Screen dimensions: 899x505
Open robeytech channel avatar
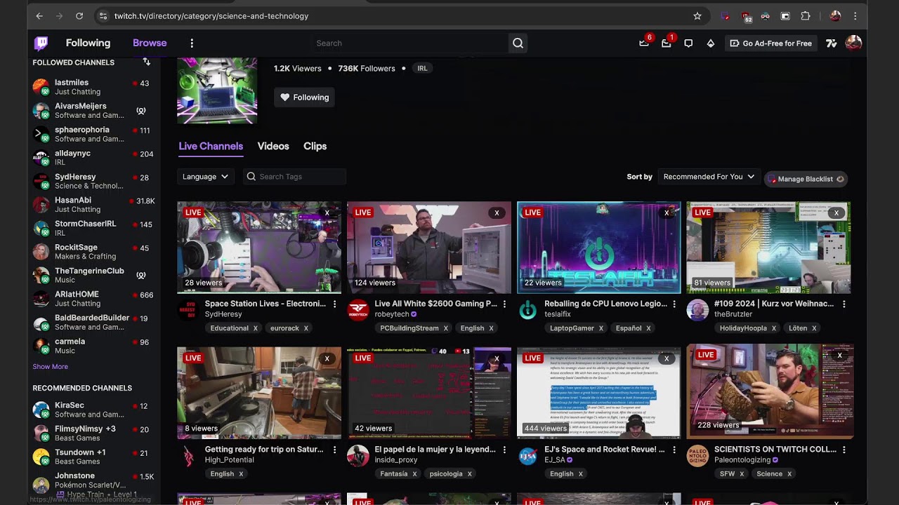click(x=358, y=309)
